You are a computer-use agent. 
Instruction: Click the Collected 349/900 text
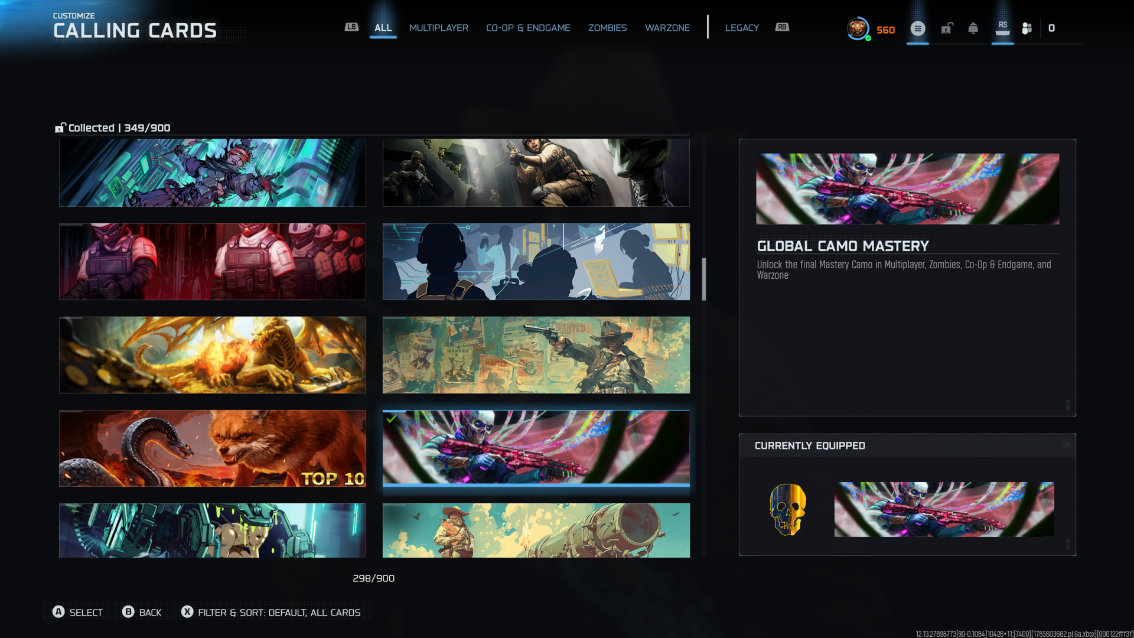(x=119, y=128)
